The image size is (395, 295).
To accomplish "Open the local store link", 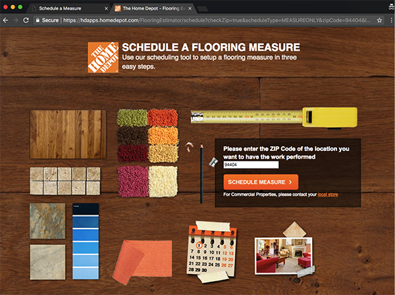I will (328, 194).
